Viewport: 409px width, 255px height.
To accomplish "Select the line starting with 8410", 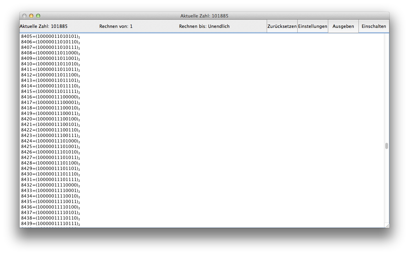I will click(51, 64).
